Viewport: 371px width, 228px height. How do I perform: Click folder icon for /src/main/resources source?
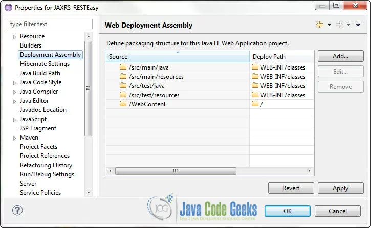[x=123, y=76]
